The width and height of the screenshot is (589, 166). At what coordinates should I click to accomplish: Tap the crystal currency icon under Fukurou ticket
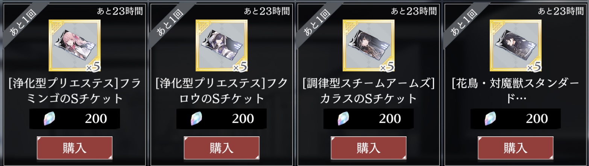pyautogui.click(x=193, y=118)
